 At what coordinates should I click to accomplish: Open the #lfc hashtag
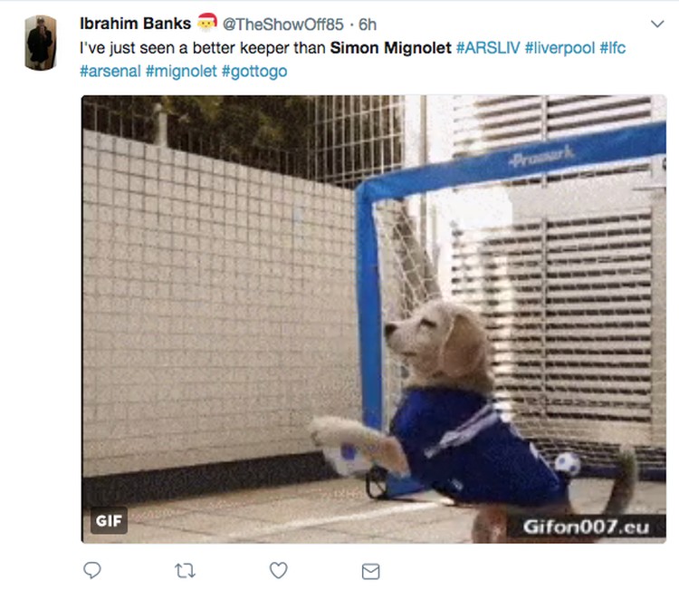pyautogui.click(x=613, y=48)
